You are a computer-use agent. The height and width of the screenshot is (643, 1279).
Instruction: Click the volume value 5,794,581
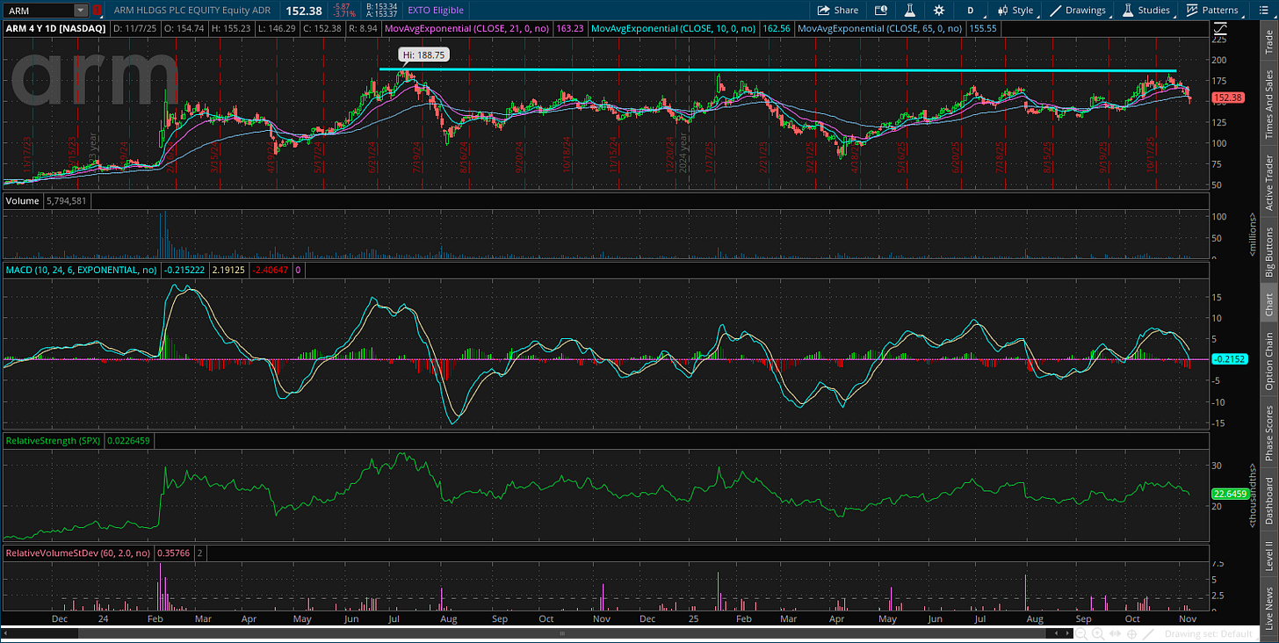66,201
